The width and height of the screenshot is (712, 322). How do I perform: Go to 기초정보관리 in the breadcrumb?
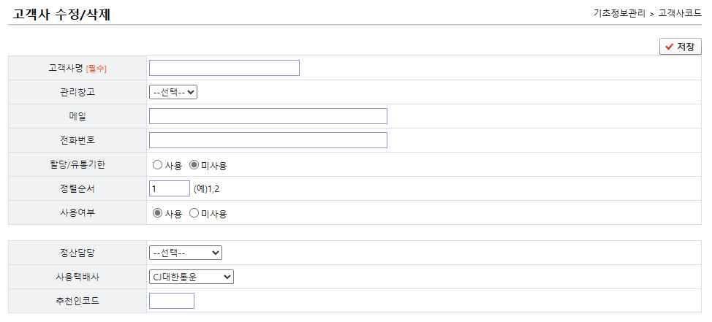pos(619,14)
